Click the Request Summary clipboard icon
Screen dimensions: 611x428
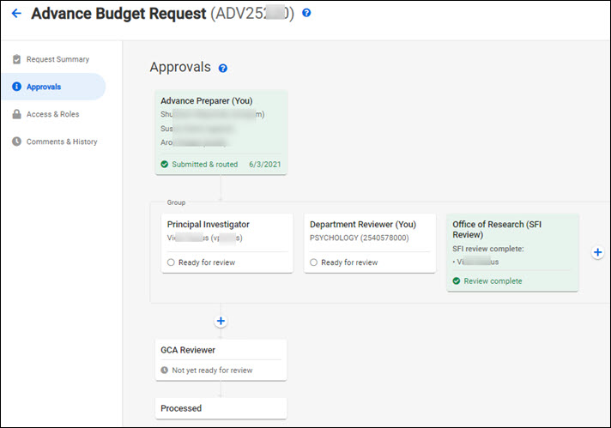pos(17,59)
